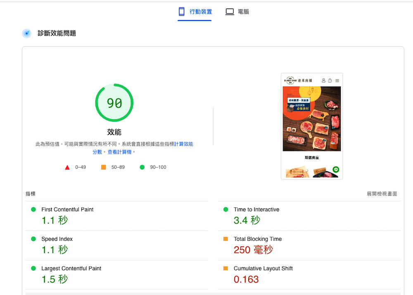This screenshot has height=295, width=413.
Task: Switch to the 電腦 desktop tab
Action: [237, 12]
